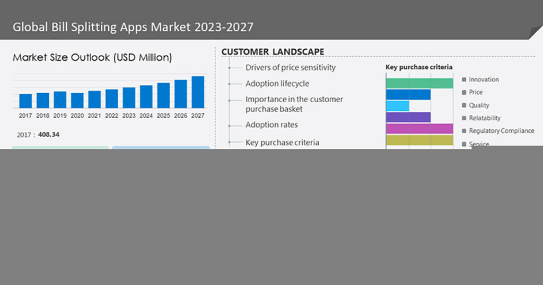Select the purple Relatability bar
543x285 pixels.
click(408, 117)
